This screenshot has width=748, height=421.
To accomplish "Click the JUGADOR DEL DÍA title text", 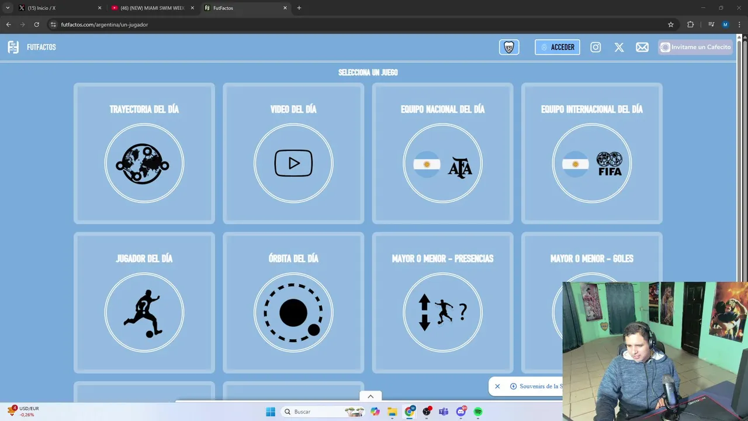I will [144, 258].
